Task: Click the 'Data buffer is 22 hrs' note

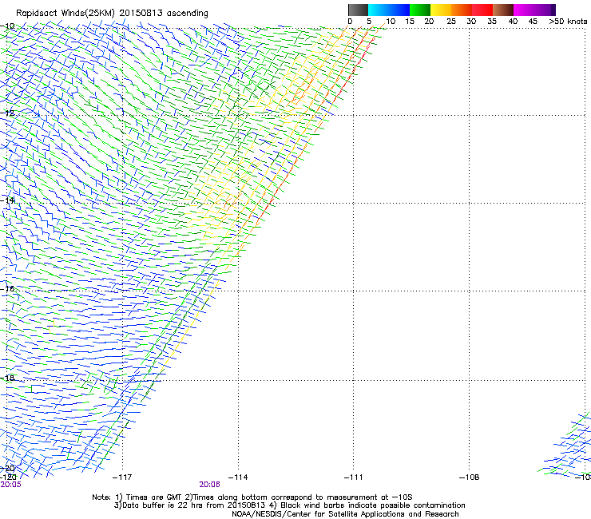Action: click(289, 505)
